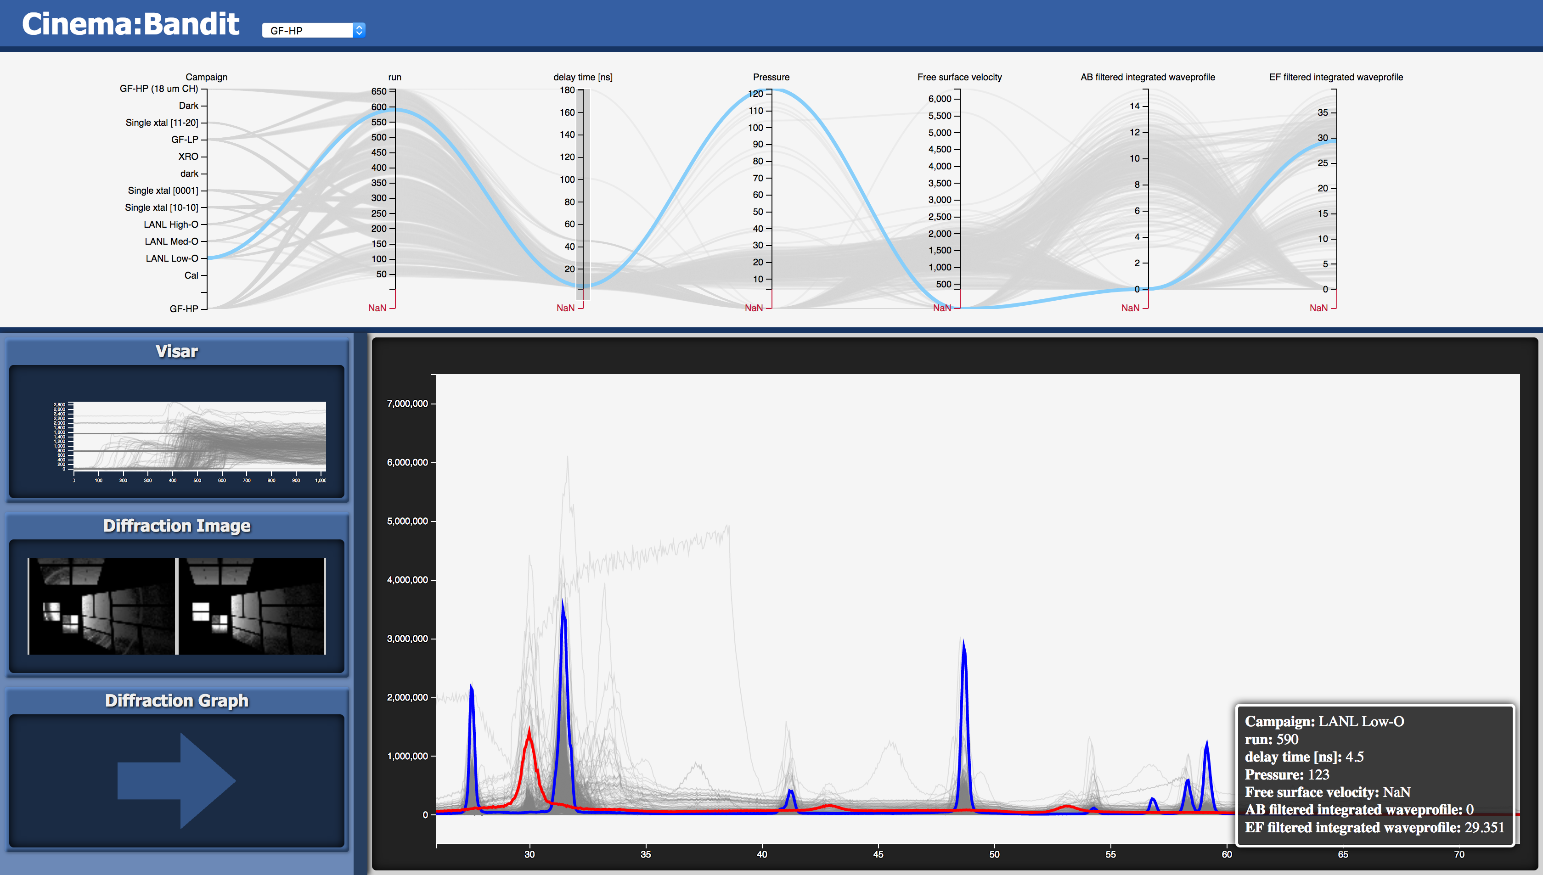Click the delay time brush selection bar
The image size is (1543, 875).
tap(583, 192)
